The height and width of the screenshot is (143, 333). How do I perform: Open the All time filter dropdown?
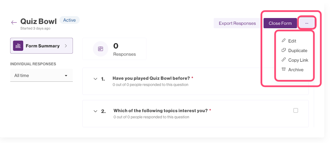pos(41,76)
